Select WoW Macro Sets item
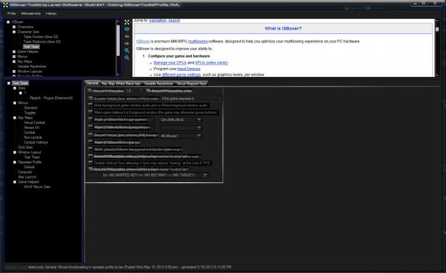Viewport: 446px width, 273px height. click(37, 187)
